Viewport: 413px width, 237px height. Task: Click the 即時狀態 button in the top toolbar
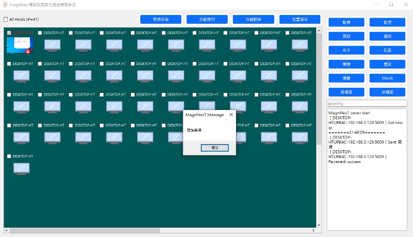pyautogui.click(x=160, y=20)
